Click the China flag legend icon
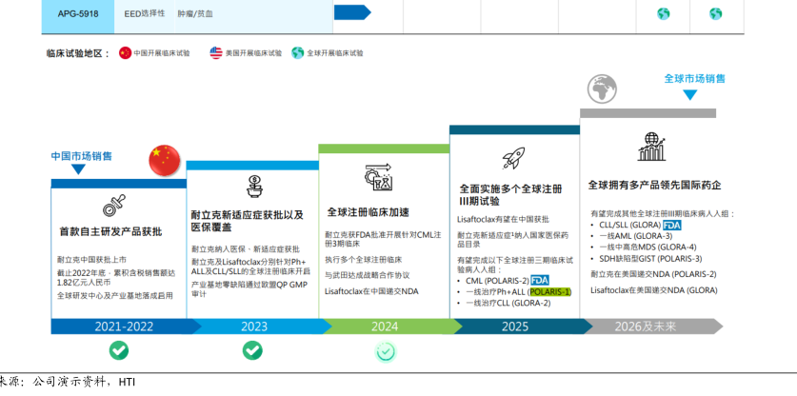The width and height of the screenshot is (797, 396). (x=125, y=53)
